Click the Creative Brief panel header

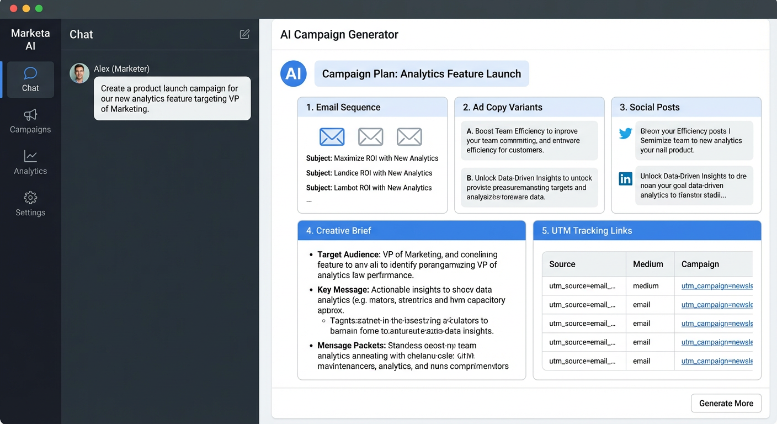pos(411,230)
